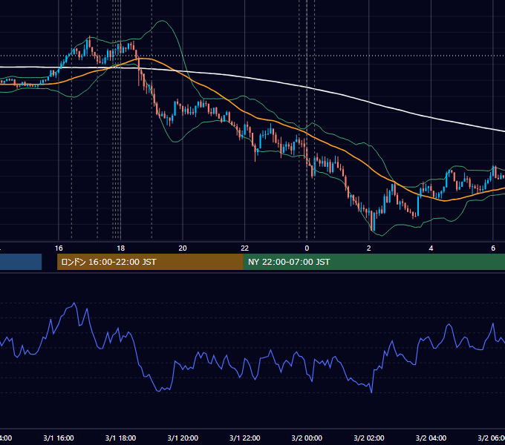Image resolution: width=505 pixels, height=445 pixels.
Task: Select the '6' hour label on price chart axis
Action: pos(493,248)
